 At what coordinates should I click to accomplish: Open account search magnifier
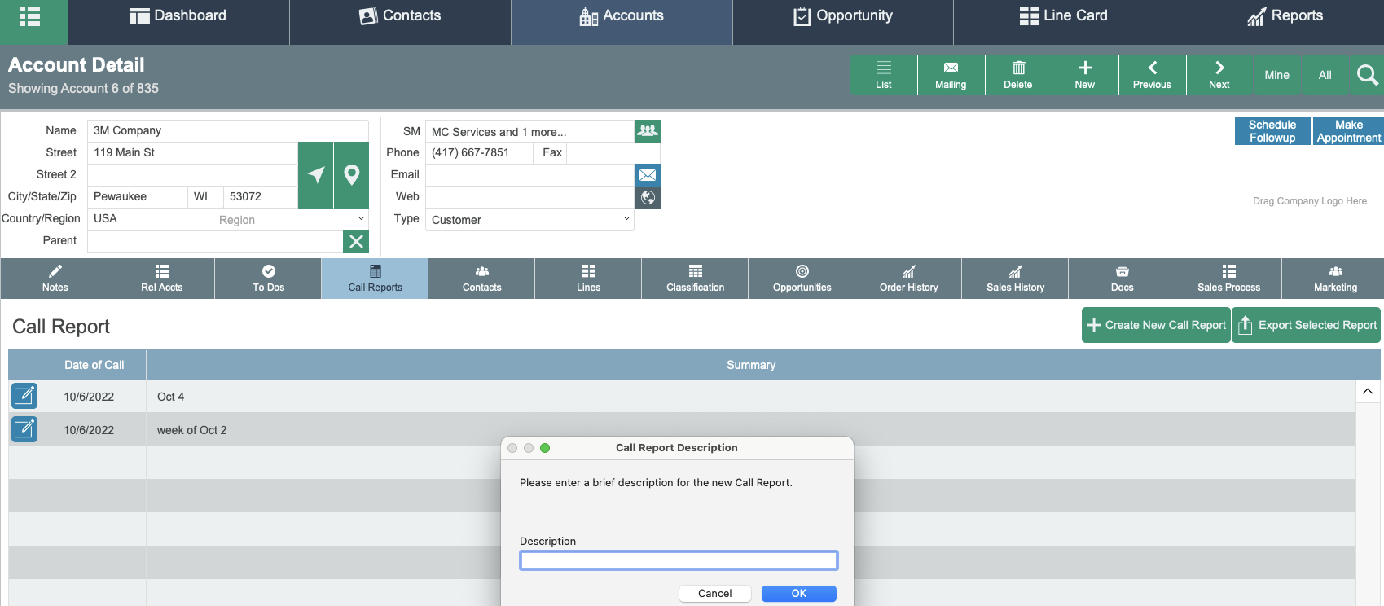(1367, 75)
